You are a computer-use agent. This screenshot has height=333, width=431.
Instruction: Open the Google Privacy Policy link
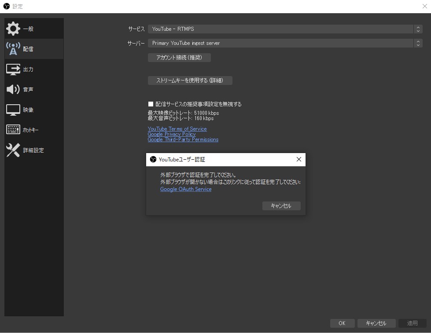click(x=172, y=134)
